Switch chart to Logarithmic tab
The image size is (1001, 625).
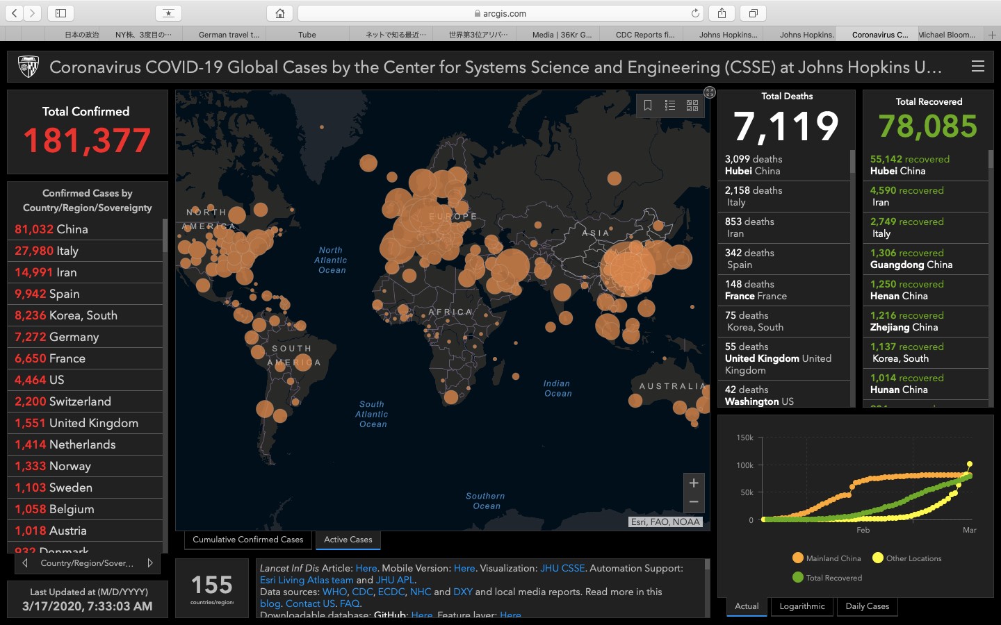tap(802, 606)
